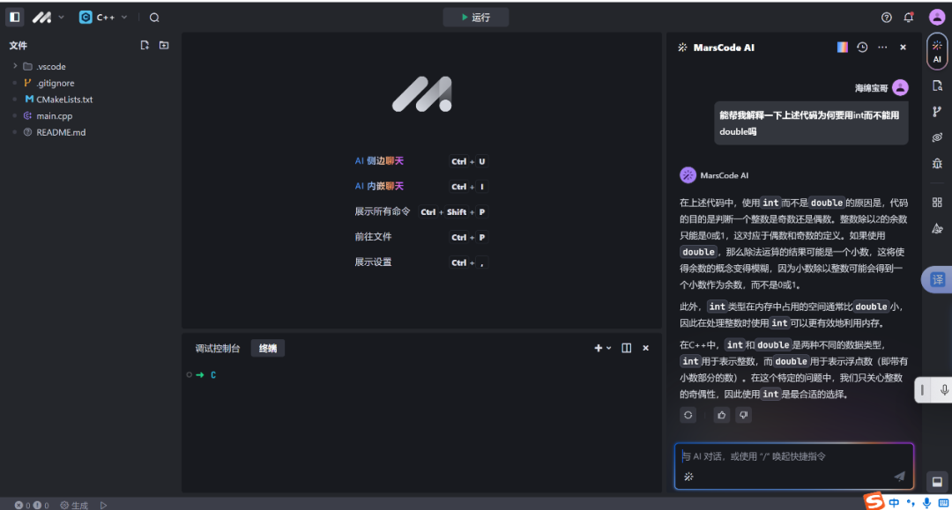Open the MarsCode logo menu

(42, 18)
